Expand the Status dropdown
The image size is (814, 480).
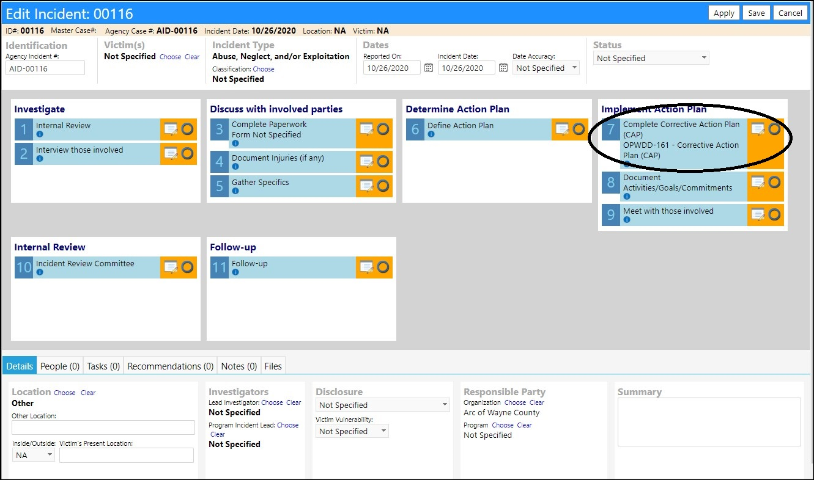click(651, 58)
